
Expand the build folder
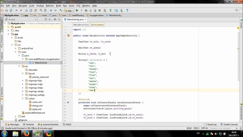[12, 38]
